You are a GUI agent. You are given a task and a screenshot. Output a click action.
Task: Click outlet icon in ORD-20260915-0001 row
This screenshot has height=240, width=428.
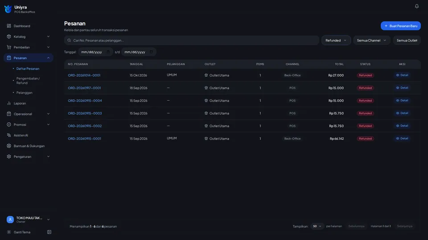[x=206, y=139]
